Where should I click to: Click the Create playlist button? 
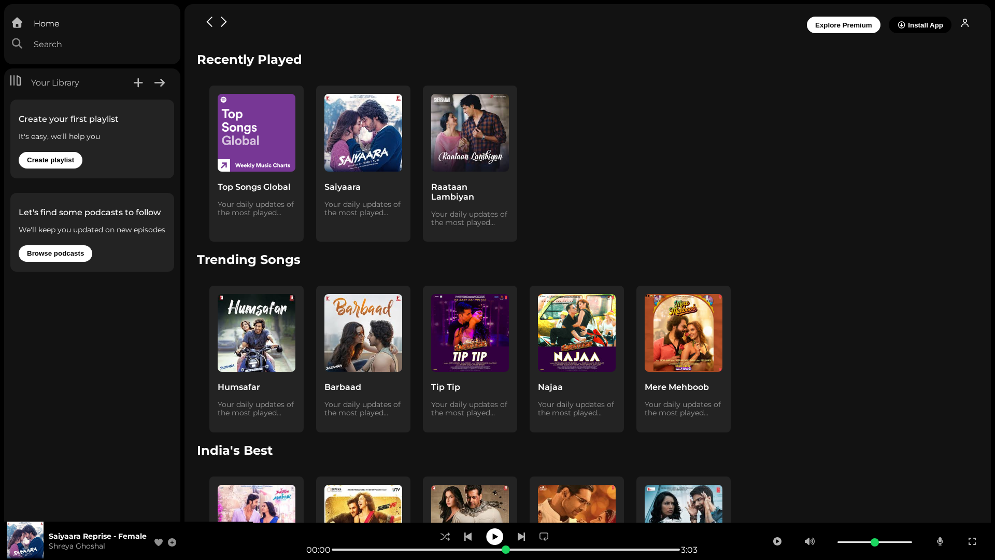50,160
